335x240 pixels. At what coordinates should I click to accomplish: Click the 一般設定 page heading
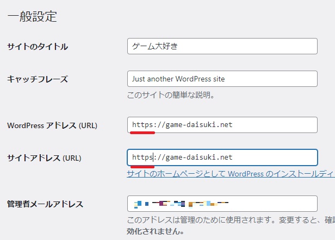[x=32, y=16]
